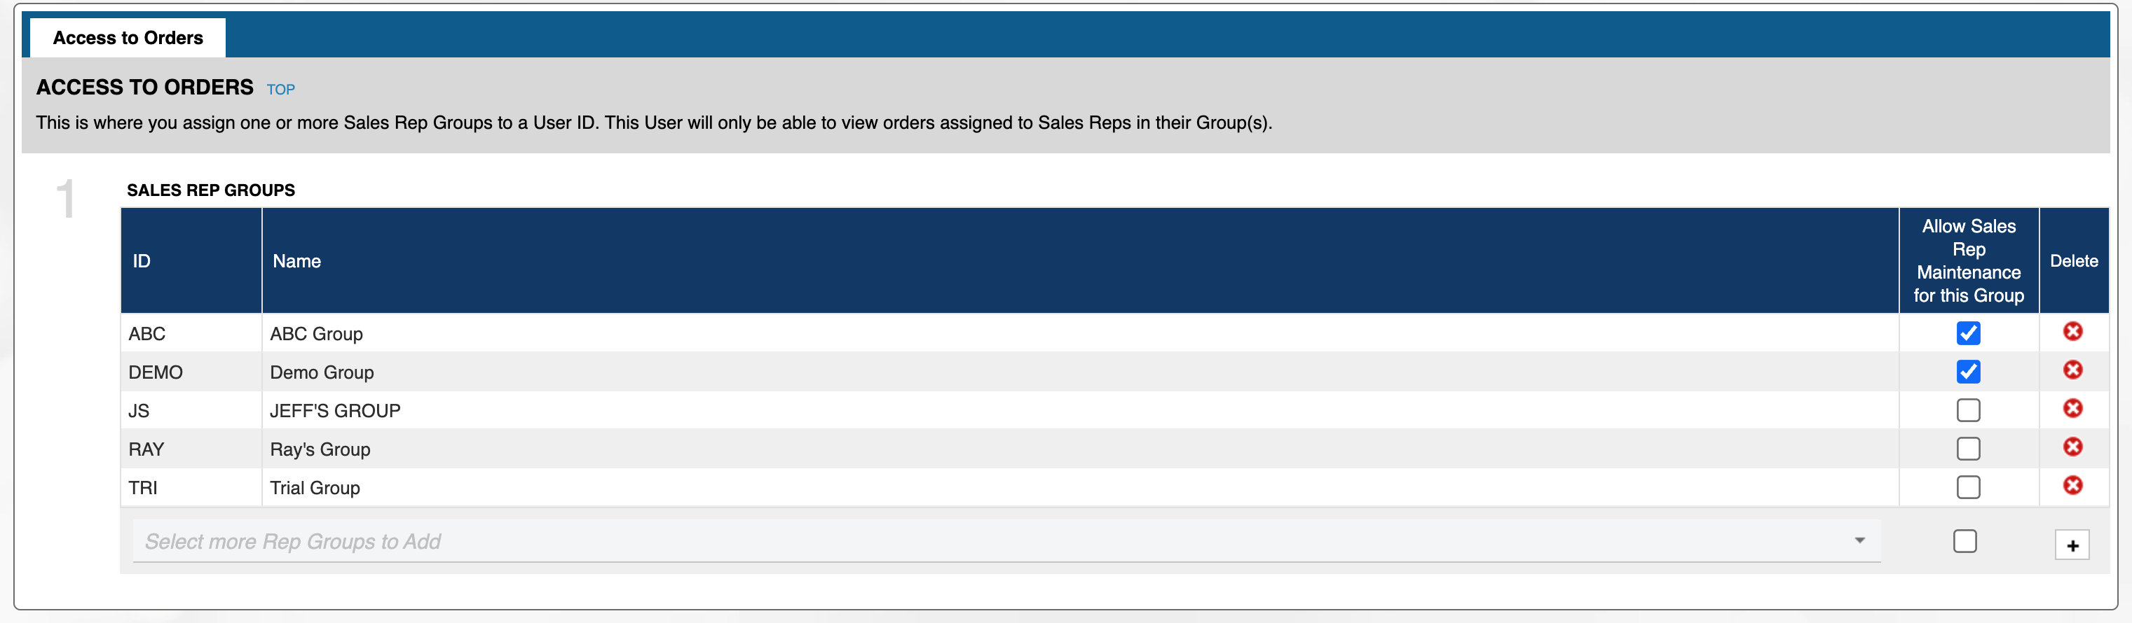
Task: Click the Name column header
Action: pyautogui.click(x=296, y=261)
